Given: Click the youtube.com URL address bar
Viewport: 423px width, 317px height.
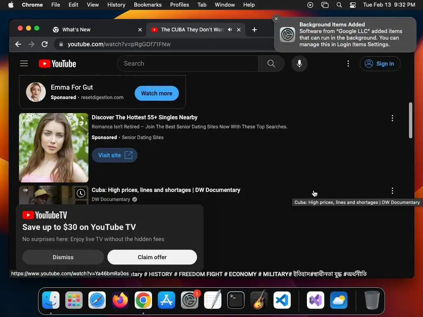Looking at the screenshot, I should 119,44.
